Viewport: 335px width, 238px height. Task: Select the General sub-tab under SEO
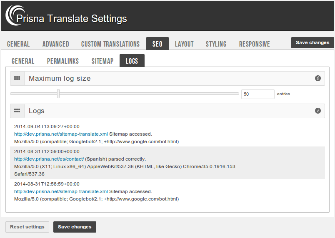[x=23, y=61]
